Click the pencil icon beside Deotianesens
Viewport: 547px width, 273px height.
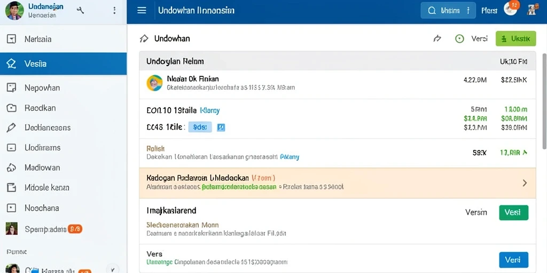point(11,128)
